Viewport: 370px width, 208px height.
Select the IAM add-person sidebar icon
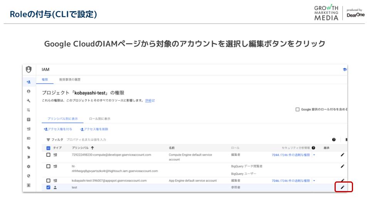29,82
